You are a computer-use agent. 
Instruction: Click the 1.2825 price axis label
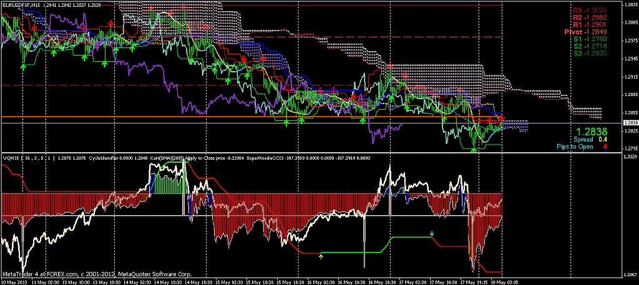630,131
